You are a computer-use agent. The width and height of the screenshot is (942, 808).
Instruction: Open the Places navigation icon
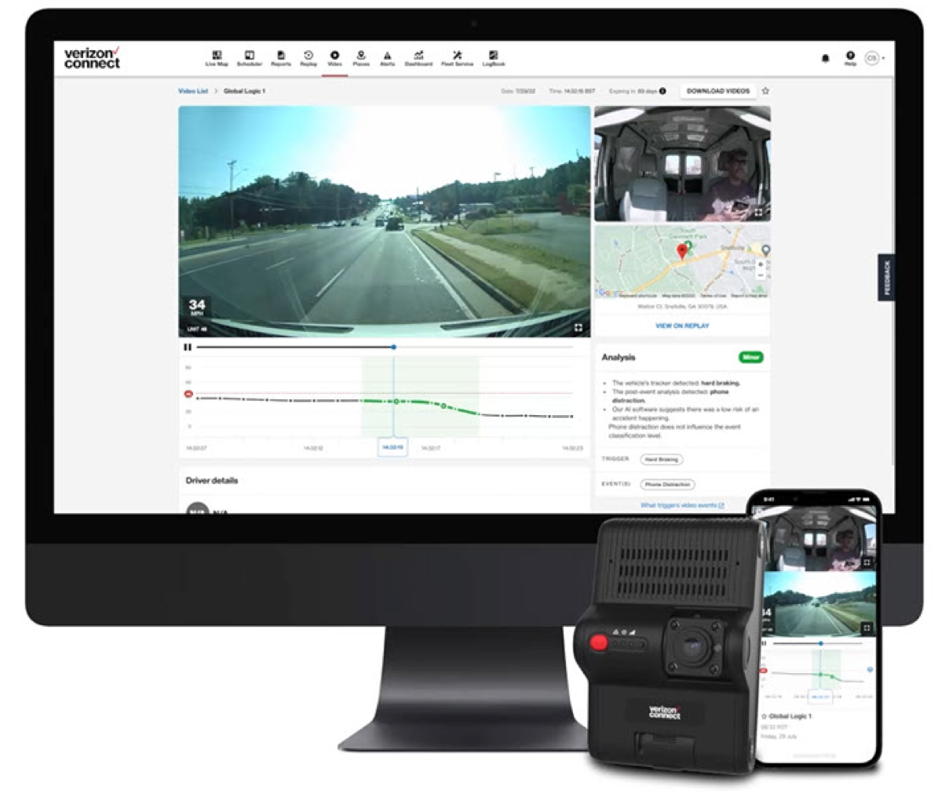tap(360, 59)
